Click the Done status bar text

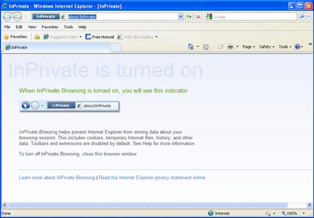click(6, 213)
